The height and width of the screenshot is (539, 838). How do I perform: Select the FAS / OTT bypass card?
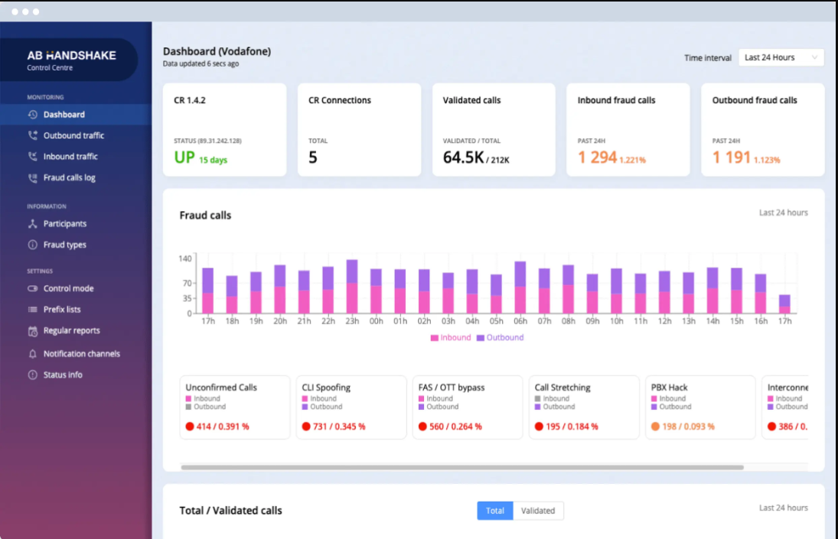[468, 407]
